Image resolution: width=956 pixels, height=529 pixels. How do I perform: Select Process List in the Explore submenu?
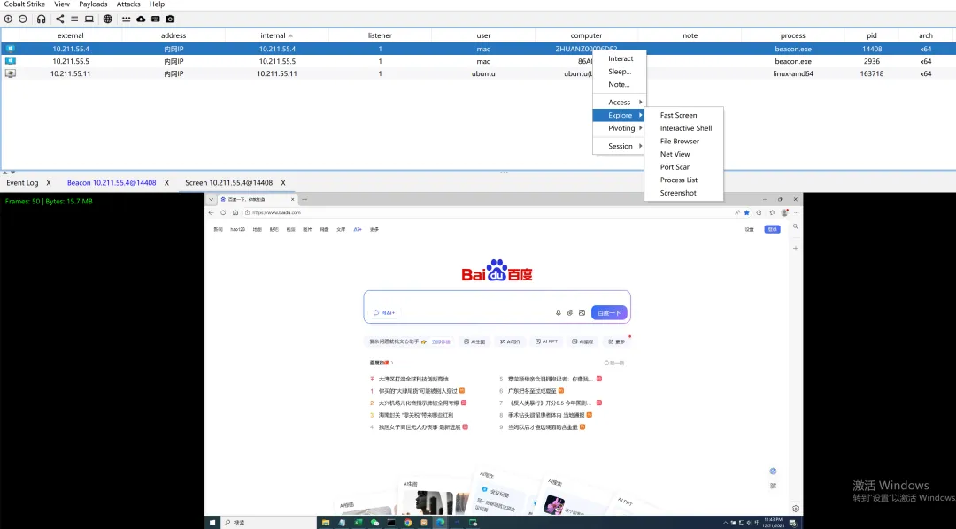(x=683, y=180)
